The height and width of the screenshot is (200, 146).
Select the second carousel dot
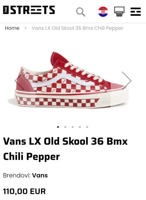tap(65, 127)
